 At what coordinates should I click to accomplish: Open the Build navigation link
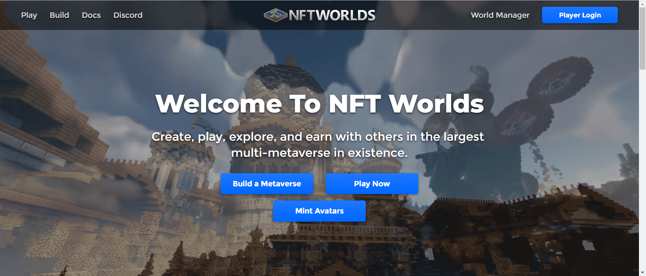[59, 15]
